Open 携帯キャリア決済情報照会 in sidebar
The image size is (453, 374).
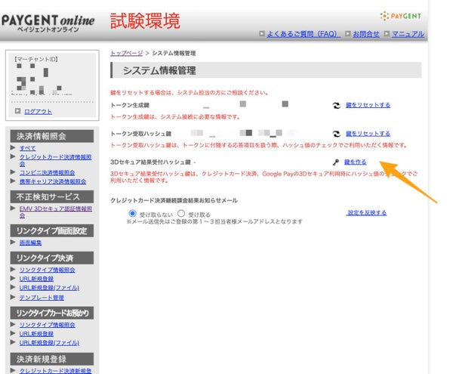(x=53, y=181)
